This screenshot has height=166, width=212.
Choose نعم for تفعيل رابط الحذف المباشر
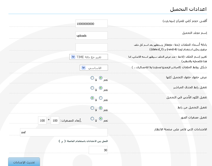[x=101, y=88]
